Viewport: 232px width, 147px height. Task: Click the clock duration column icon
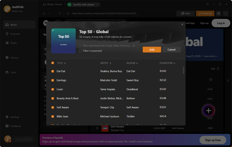211,79
